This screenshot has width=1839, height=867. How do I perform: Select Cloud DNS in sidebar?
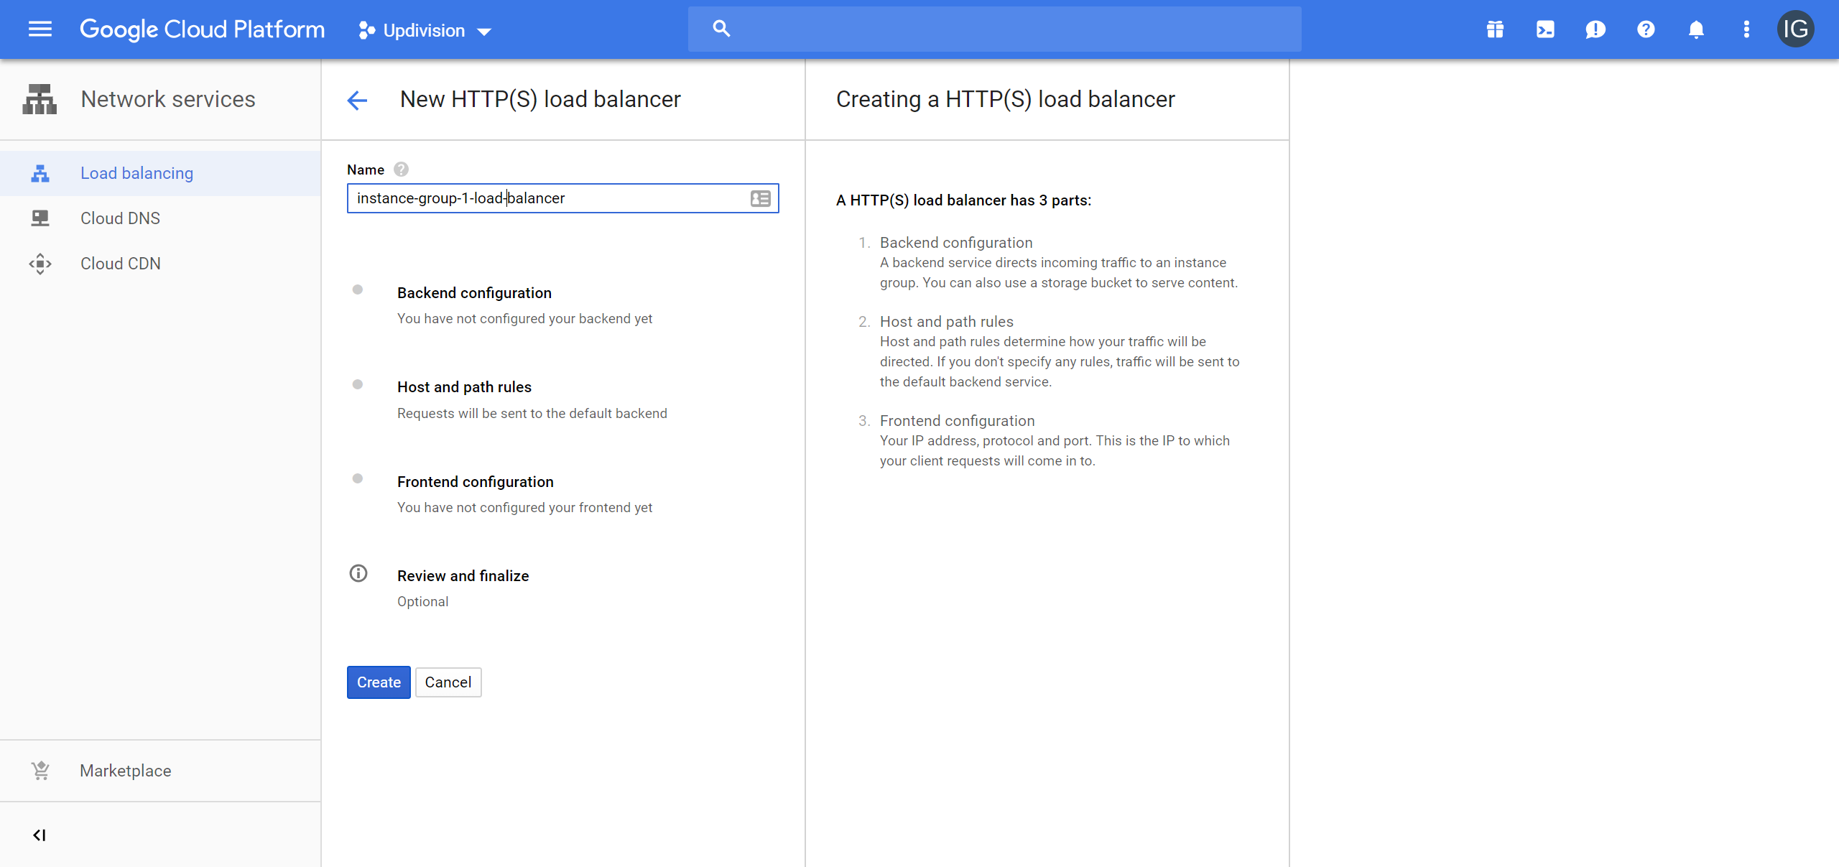pos(160,218)
